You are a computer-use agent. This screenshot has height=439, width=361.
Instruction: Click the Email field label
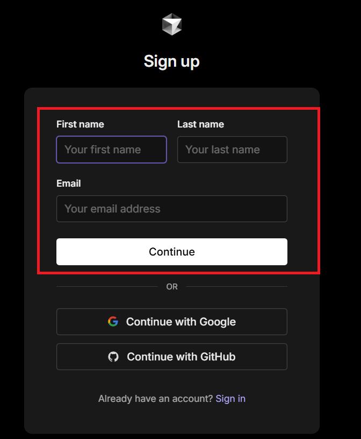(x=69, y=183)
